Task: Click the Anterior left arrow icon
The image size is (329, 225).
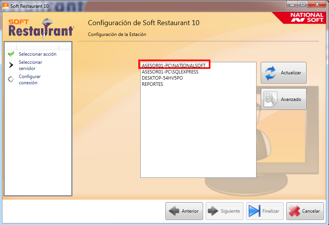Action: point(174,211)
